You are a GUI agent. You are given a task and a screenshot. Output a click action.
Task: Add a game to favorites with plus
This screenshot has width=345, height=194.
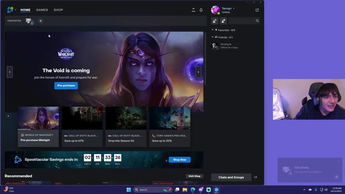[x=40, y=21]
